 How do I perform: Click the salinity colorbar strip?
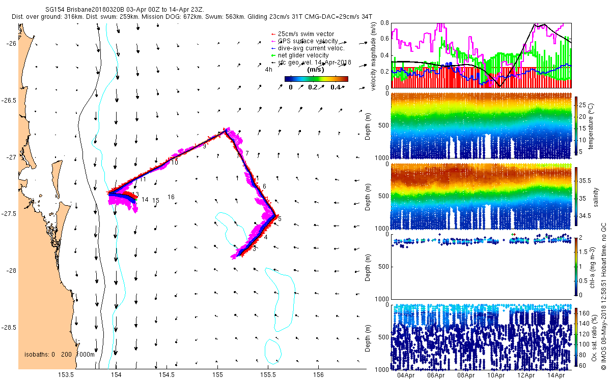576,196
